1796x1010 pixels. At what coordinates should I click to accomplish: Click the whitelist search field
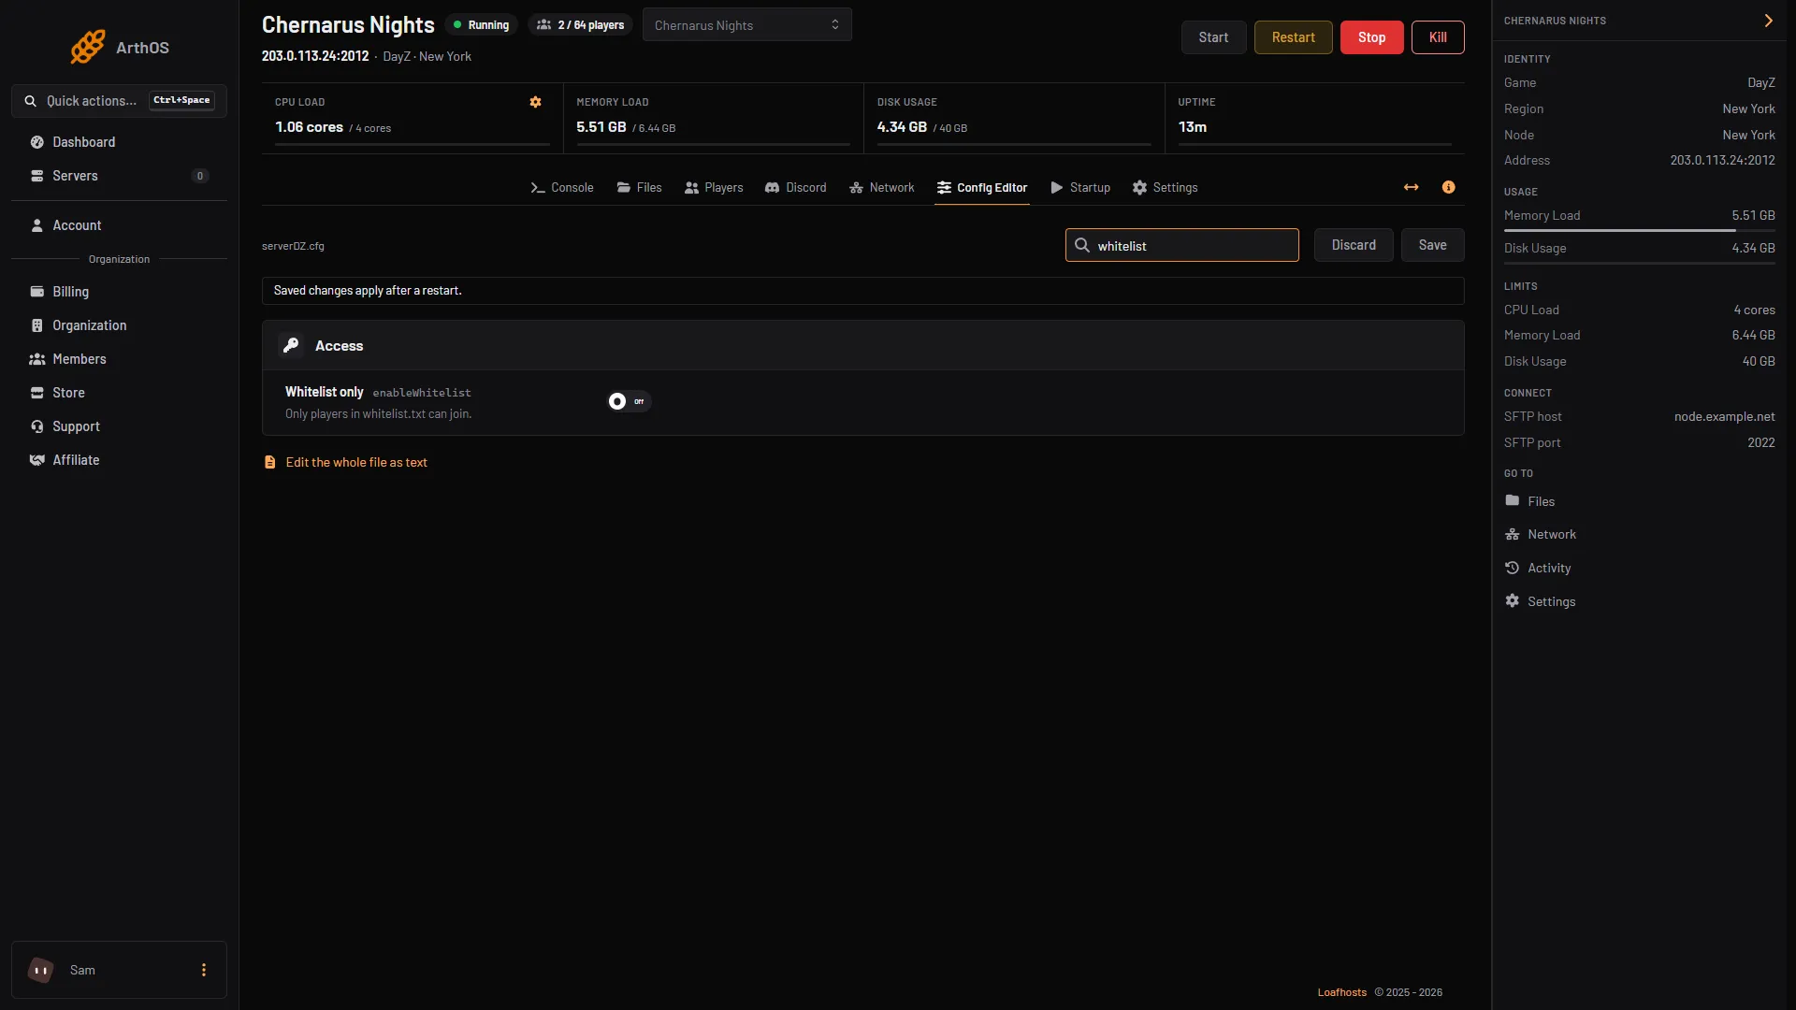1182,245
